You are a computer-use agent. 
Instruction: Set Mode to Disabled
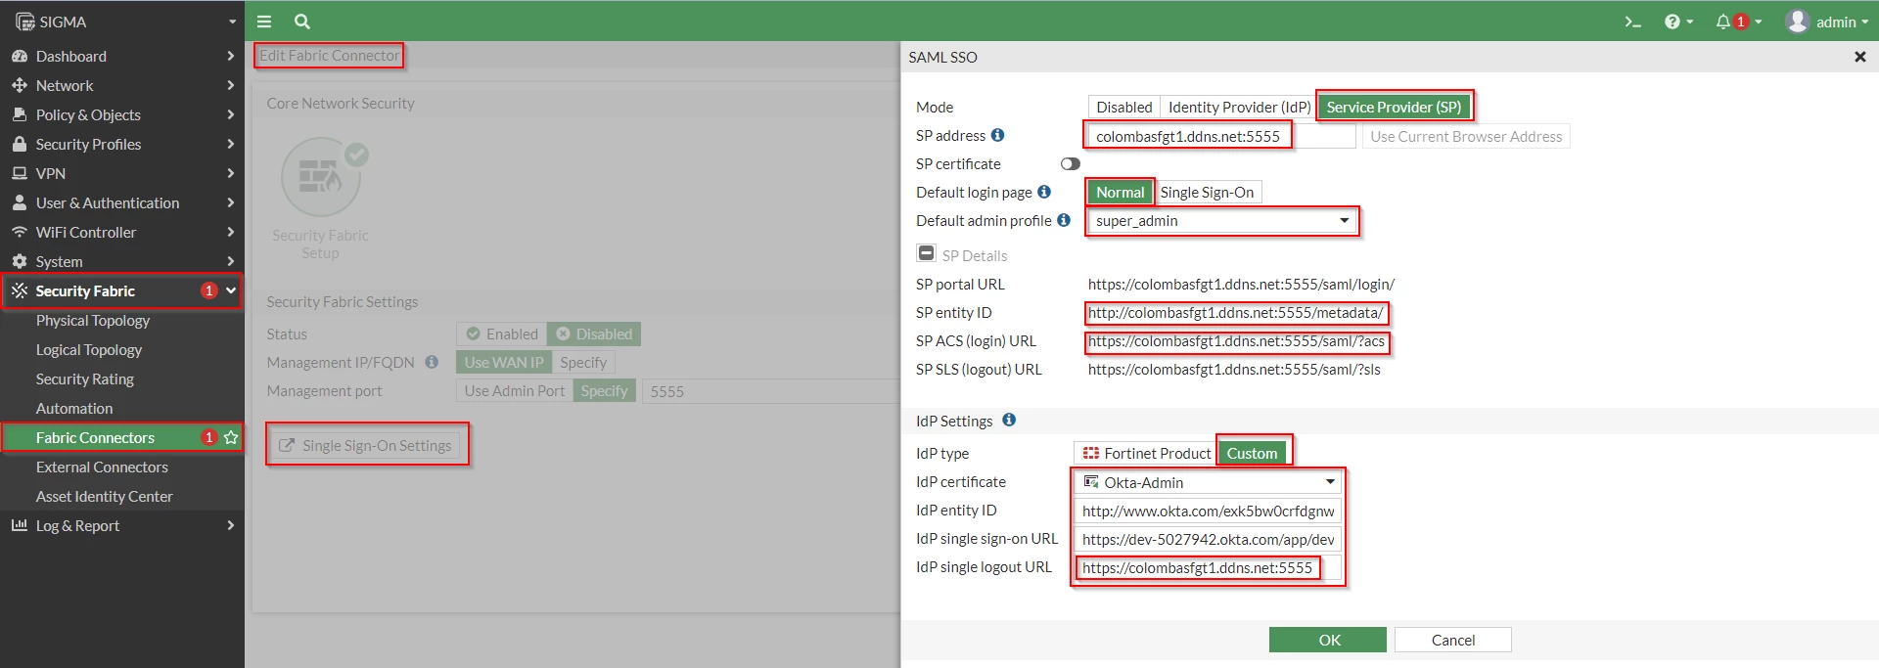[1123, 108]
